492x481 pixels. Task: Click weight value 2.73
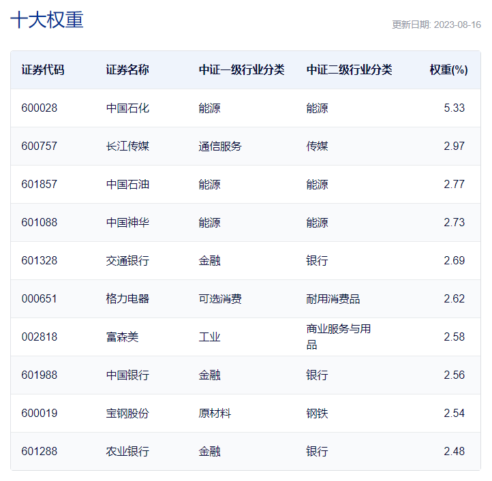click(454, 223)
